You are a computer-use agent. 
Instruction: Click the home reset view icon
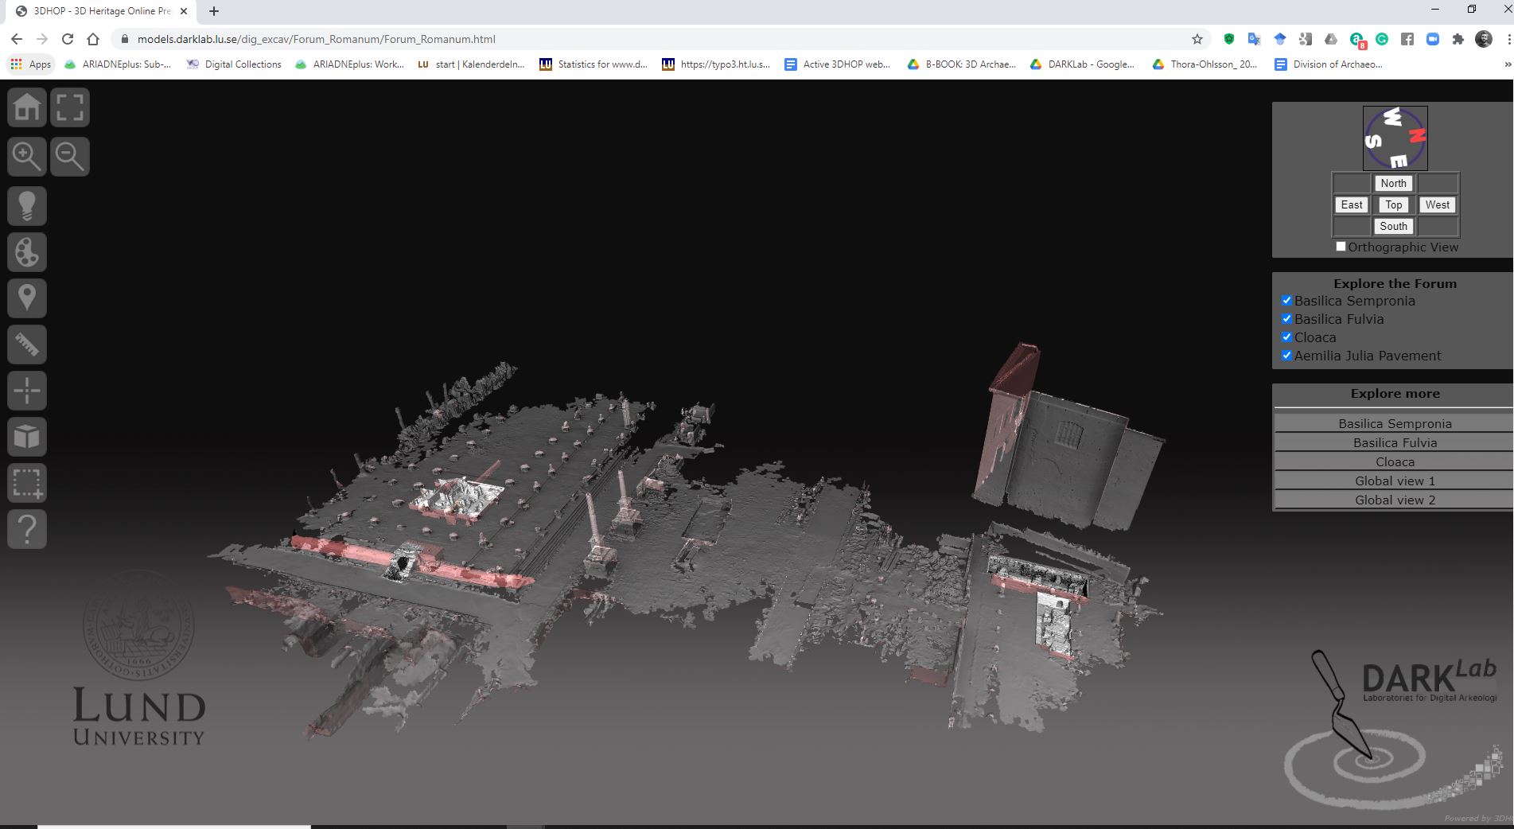(27, 107)
